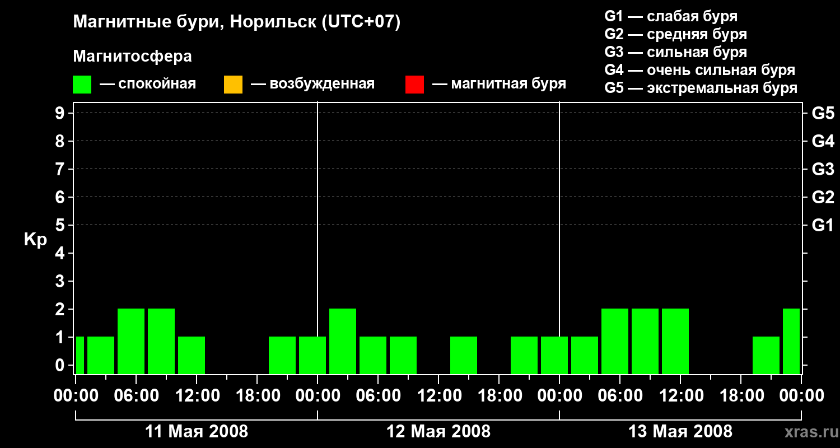Click the G5 label on the right axis
Image resolution: width=840 pixels, height=448 pixels.
tap(823, 113)
